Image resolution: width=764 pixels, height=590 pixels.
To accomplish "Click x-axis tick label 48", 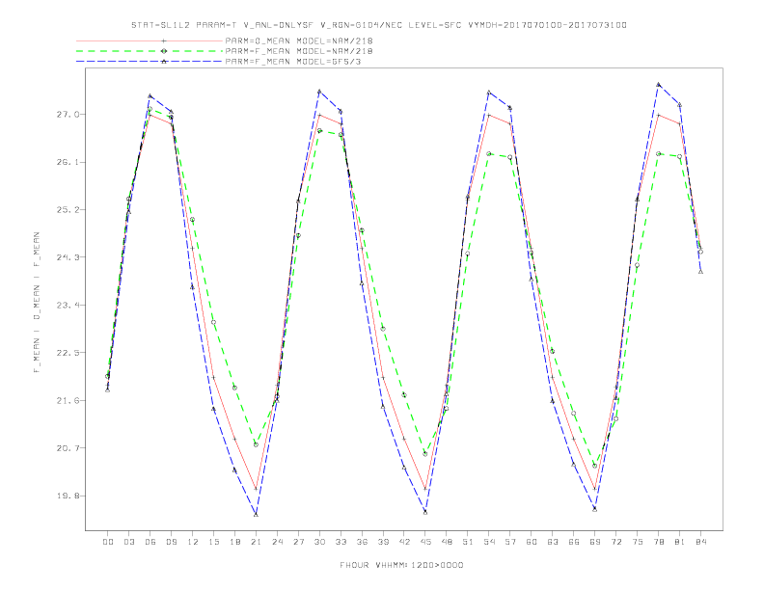I will click(x=447, y=542).
